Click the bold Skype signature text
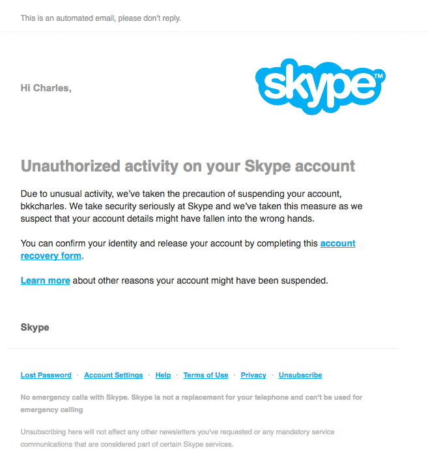The width and height of the screenshot is (428, 461). pos(35,327)
